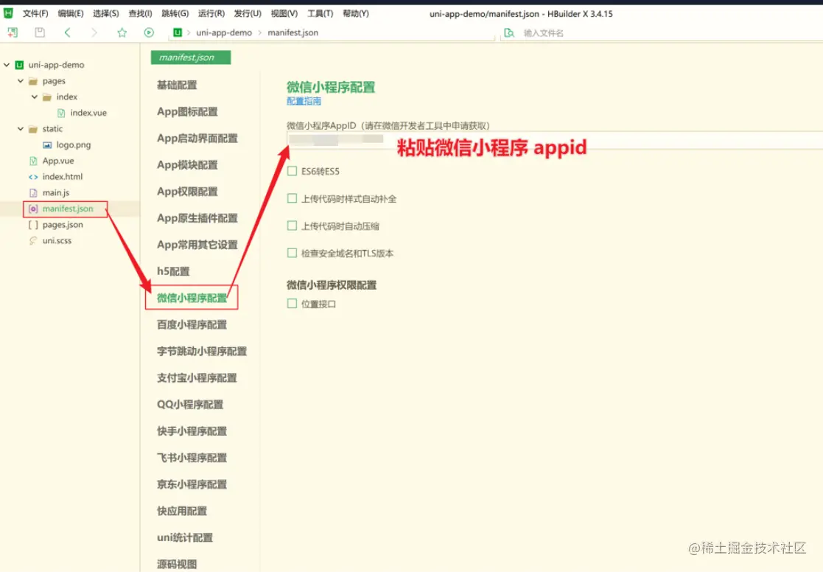Collapse the static folder chevron
The height and width of the screenshot is (572, 823).
(21, 129)
